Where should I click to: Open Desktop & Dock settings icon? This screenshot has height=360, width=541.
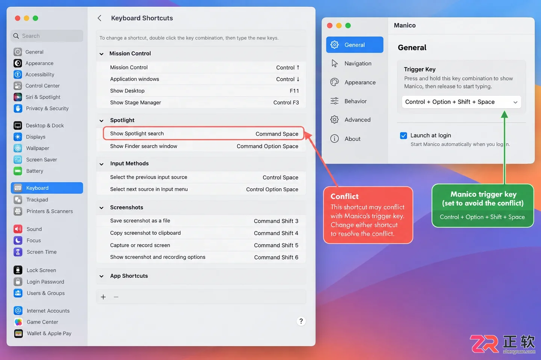point(18,126)
